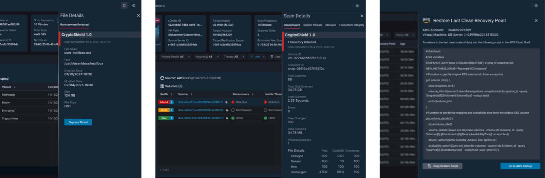Image resolution: width=545 pixels, height=178 pixels.
Task: Click the Not Covered ransomware status circle
Action: click(x=233, y=110)
